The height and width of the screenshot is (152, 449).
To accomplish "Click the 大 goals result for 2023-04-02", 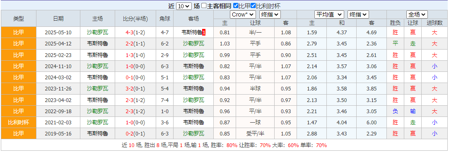I will 435,100.
